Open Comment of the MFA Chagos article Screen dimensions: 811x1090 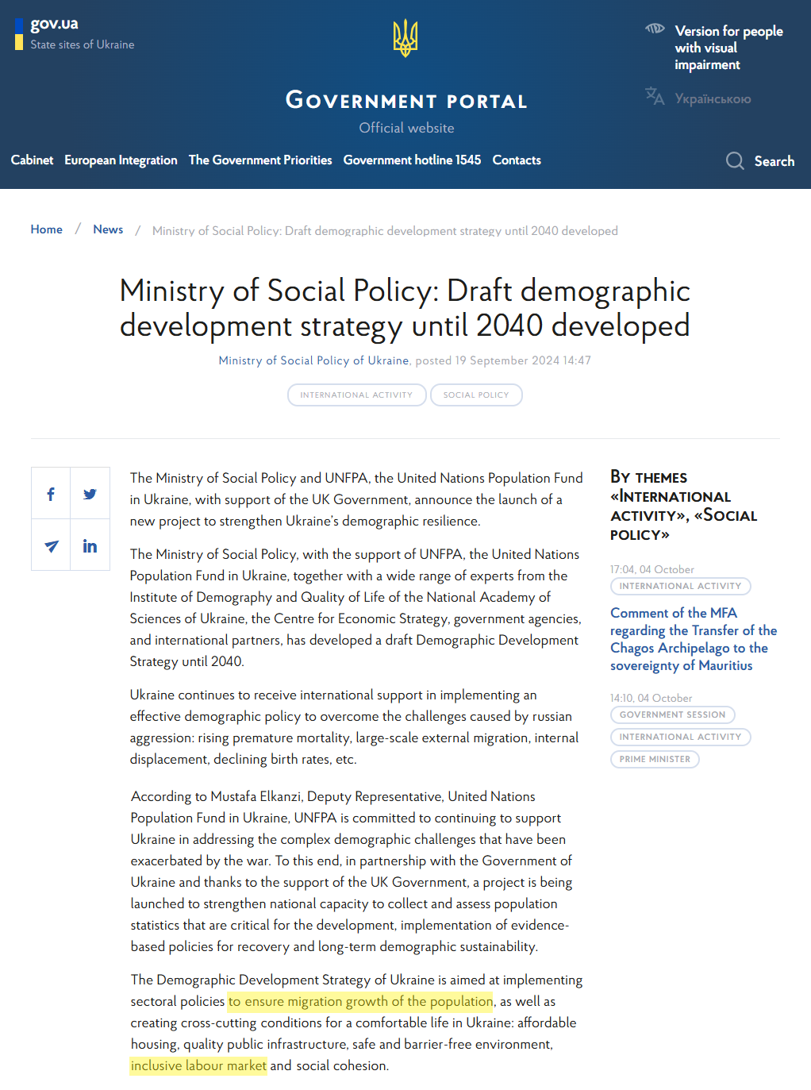pos(694,639)
